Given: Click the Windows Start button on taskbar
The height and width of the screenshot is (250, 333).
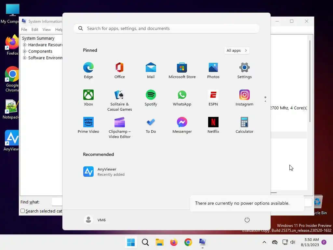Looking at the screenshot, I should (x=131, y=242).
